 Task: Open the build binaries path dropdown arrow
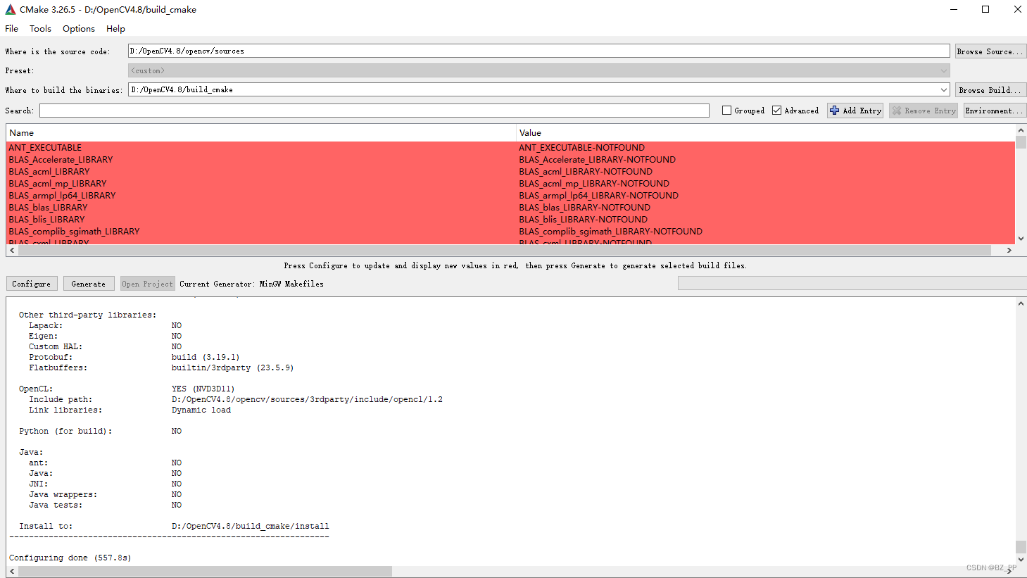(943, 89)
